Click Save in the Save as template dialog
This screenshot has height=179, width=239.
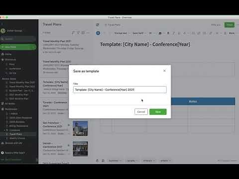(158, 112)
